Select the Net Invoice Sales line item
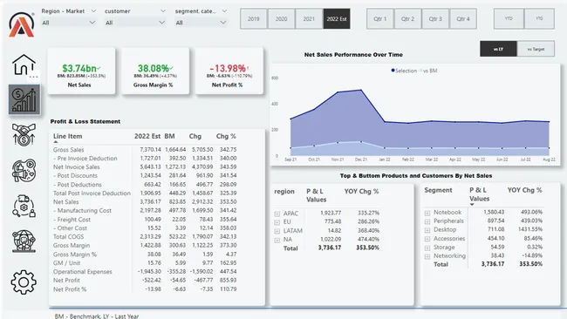This screenshot has height=319, width=567. click(x=76, y=166)
